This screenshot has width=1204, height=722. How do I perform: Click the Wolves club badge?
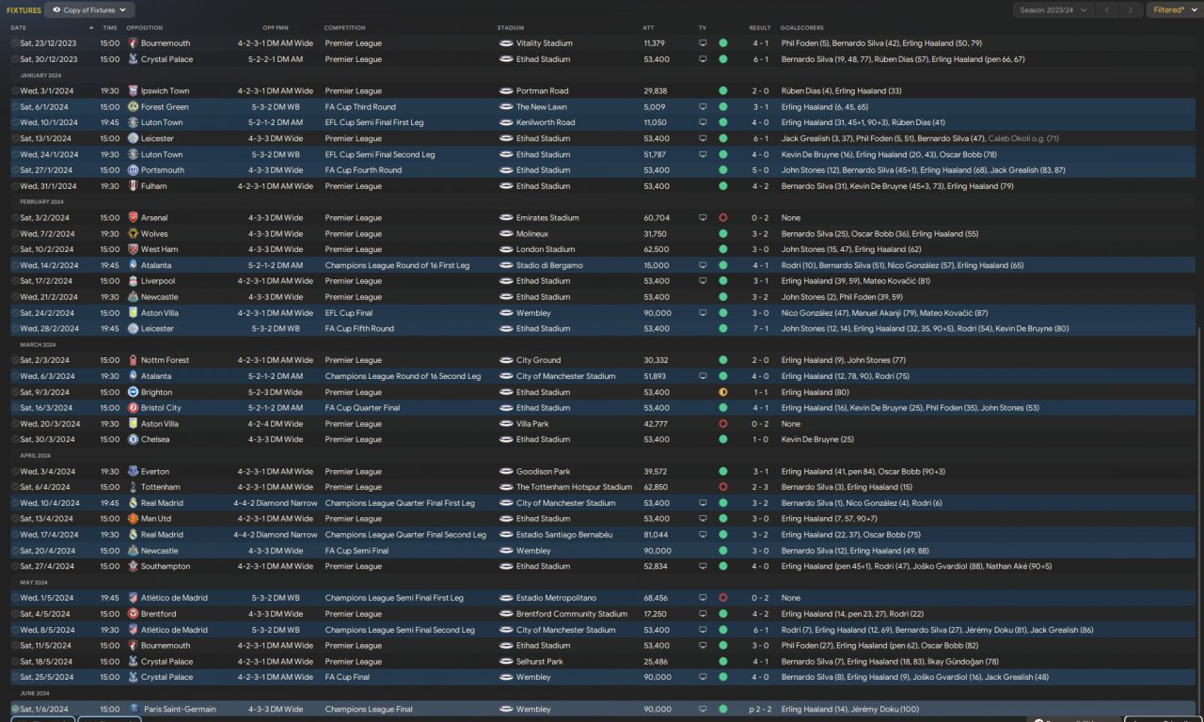pyautogui.click(x=133, y=234)
